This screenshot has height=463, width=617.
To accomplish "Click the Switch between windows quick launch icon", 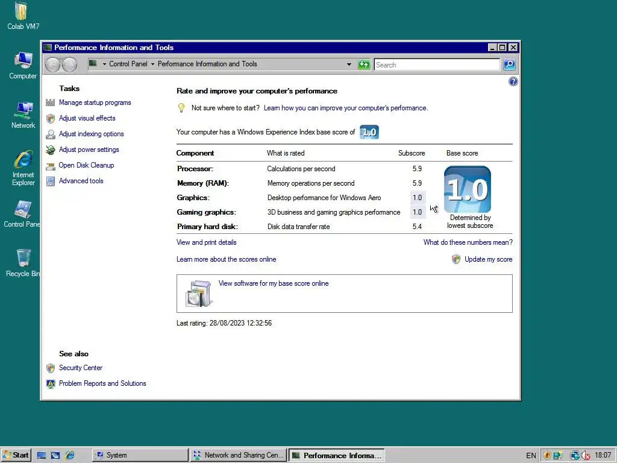I will (x=55, y=456).
